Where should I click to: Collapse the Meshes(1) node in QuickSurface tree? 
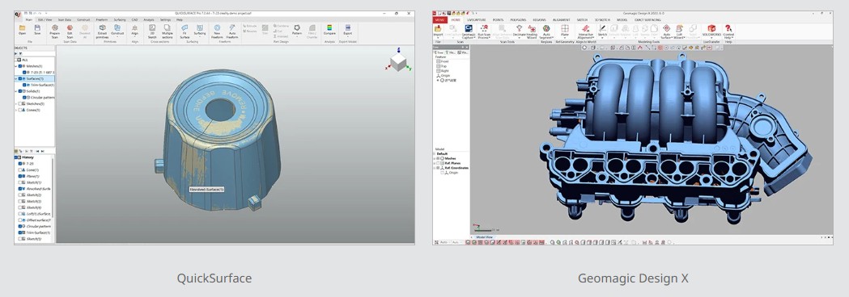tap(16, 66)
